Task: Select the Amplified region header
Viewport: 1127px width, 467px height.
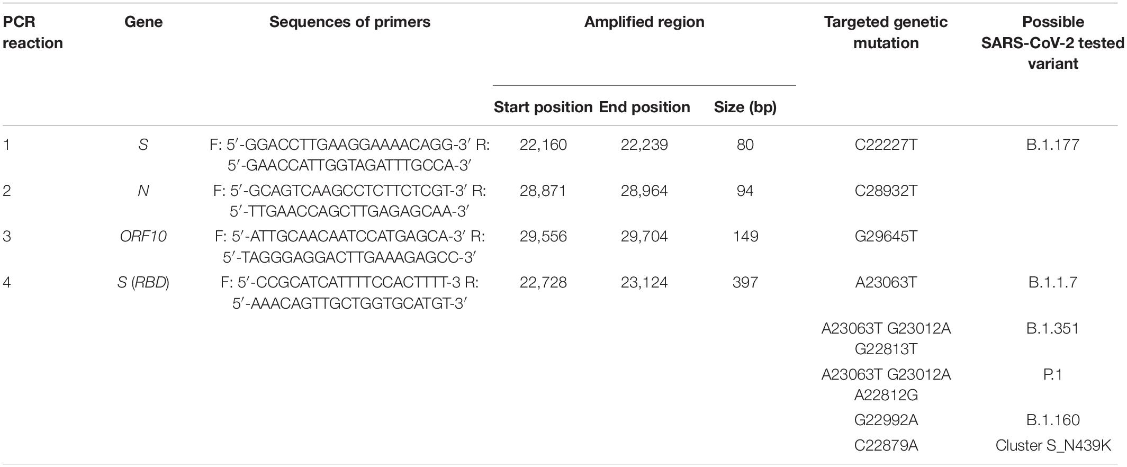Action: [x=644, y=22]
